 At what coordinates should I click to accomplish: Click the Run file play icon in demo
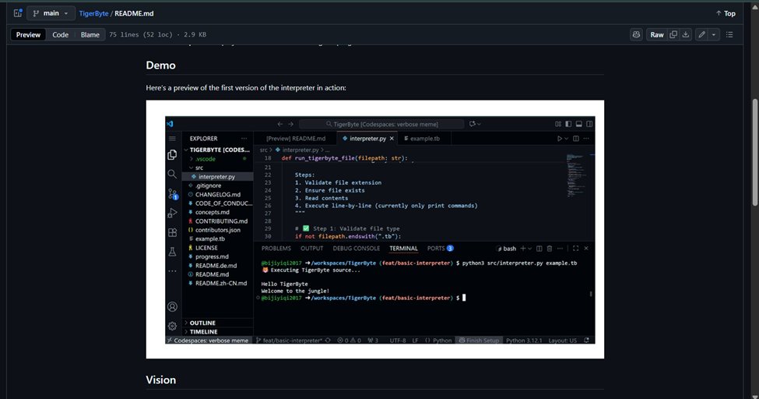pos(560,139)
